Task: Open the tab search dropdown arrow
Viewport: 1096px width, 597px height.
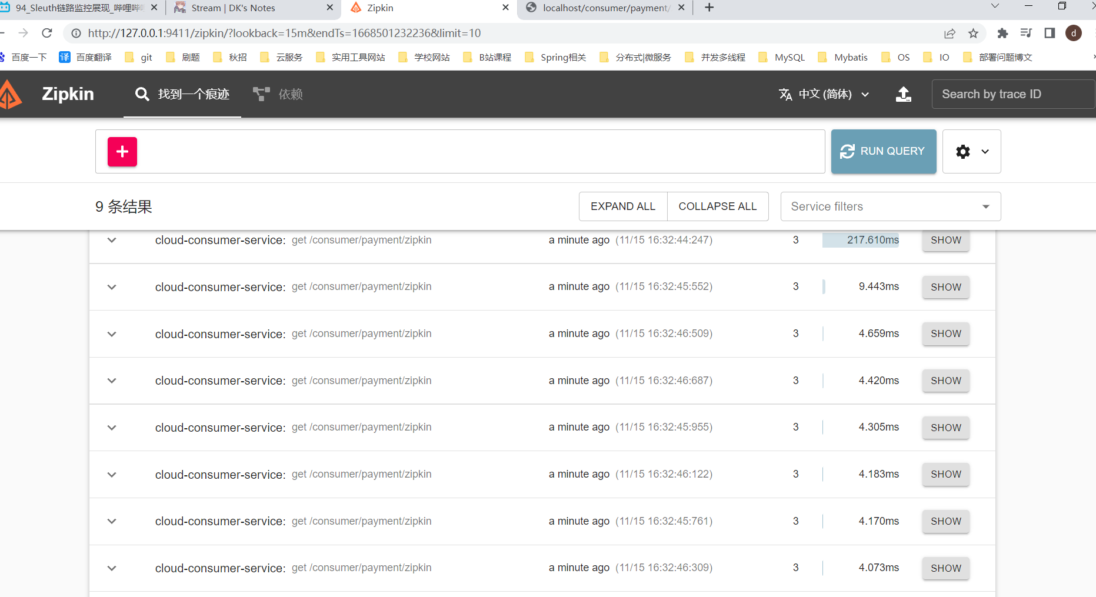Action: [995, 6]
